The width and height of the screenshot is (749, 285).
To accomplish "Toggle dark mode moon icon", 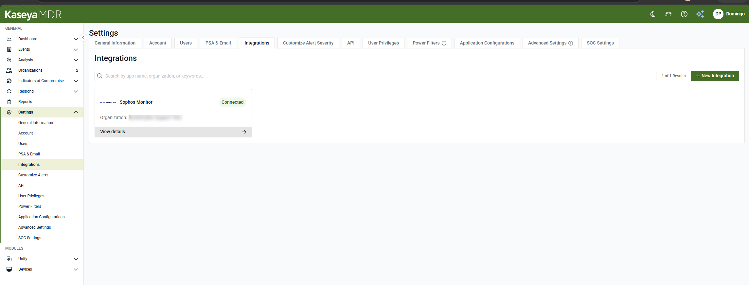I will click(x=653, y=14).
